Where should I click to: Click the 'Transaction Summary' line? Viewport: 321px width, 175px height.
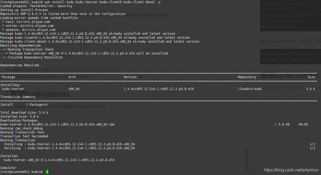[18, 97]
